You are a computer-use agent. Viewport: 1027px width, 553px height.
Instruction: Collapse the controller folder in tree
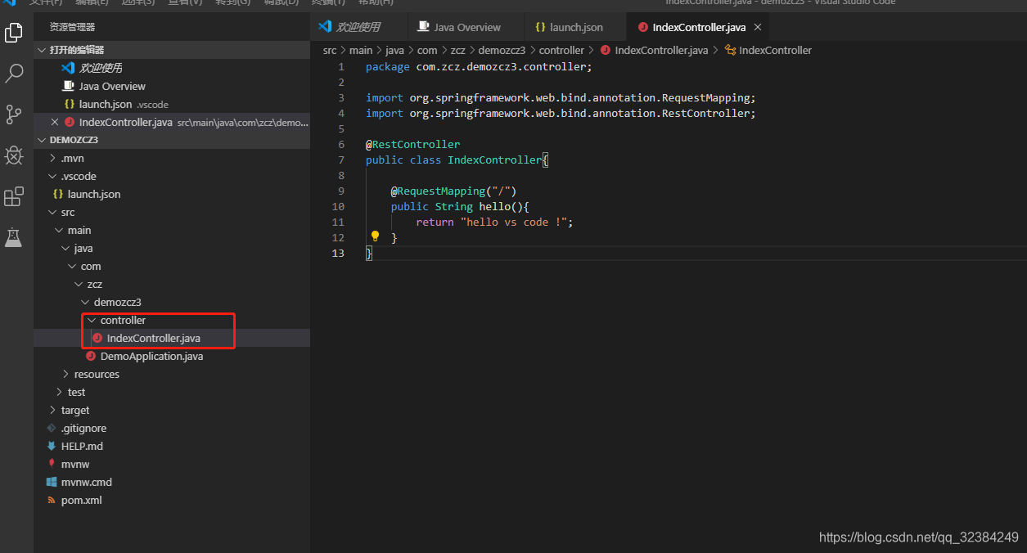pyautogui.click(x=172, y=320)
